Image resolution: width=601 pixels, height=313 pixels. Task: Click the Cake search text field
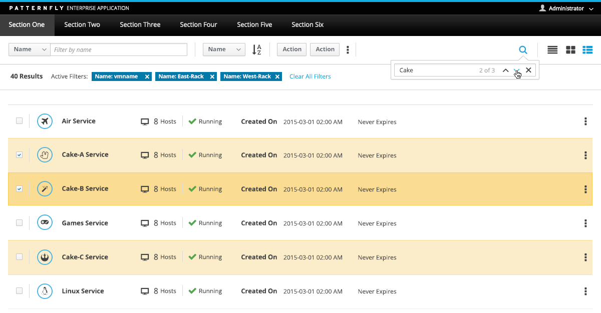(x=436, y=70)
